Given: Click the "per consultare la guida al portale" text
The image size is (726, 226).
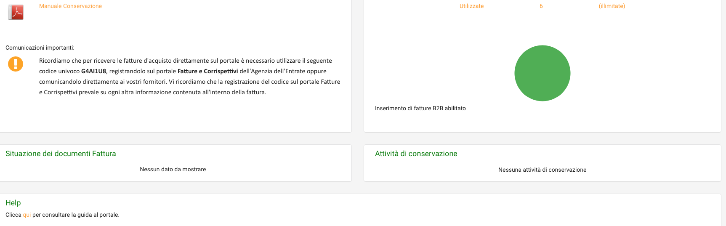Looking at the screenshot, I should pyautogui.click(x=76, y=215).
